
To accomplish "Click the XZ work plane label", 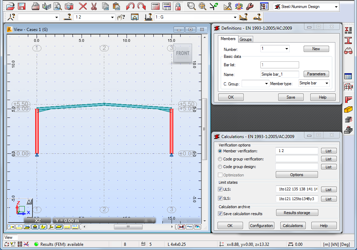I will tap(38, 220).
